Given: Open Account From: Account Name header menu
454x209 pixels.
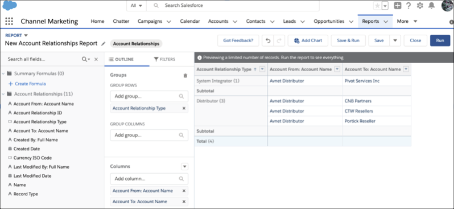Looking at the screenshot, I should pos(337,69).
